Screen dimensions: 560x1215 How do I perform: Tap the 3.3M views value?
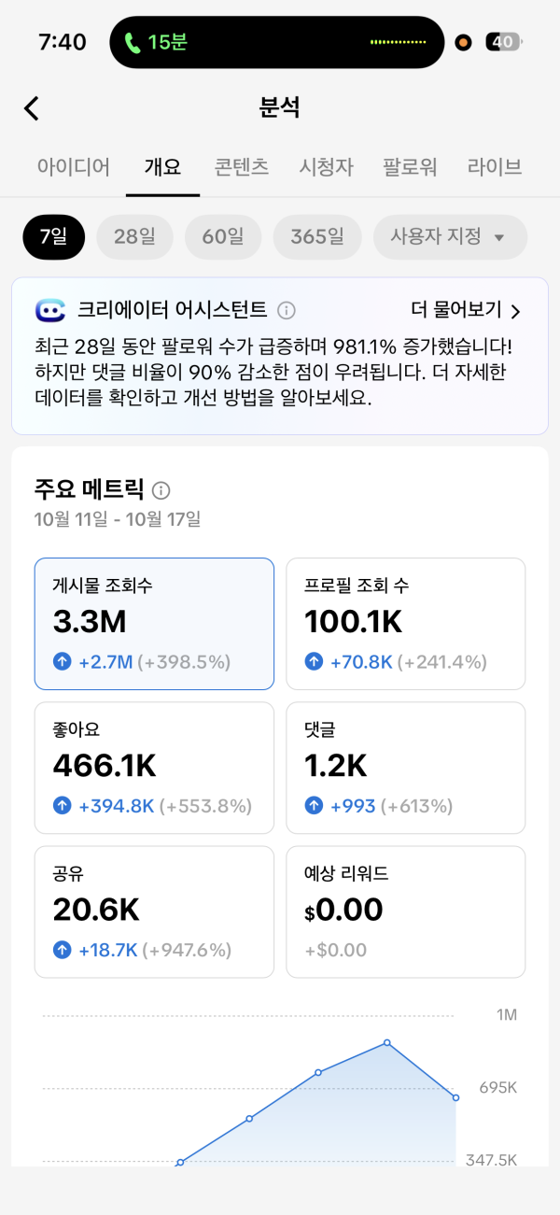point(90,622)
